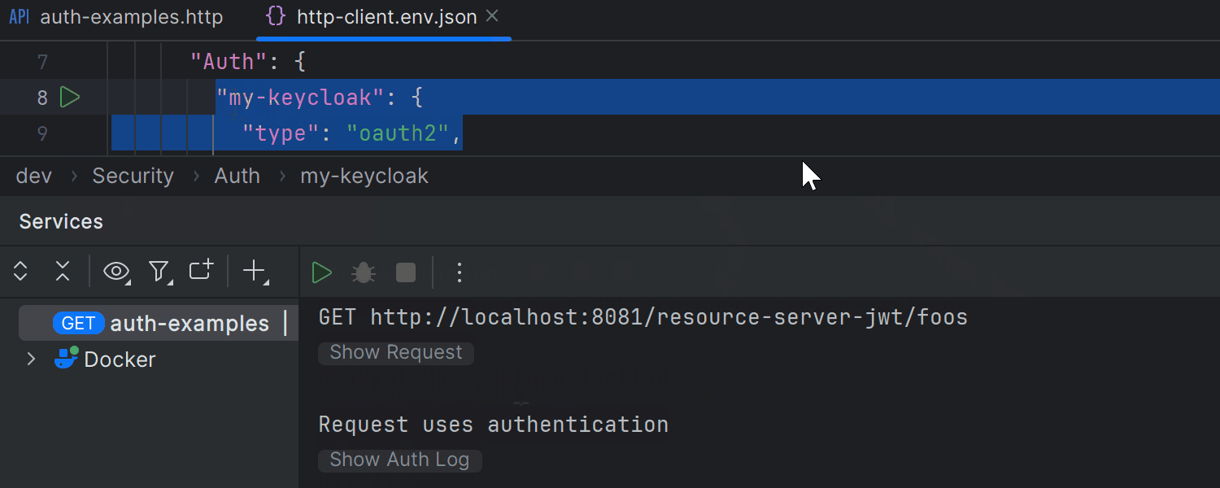Click the Show Request button
This screenshot has width=1220, height=488.
pos(395,352)
